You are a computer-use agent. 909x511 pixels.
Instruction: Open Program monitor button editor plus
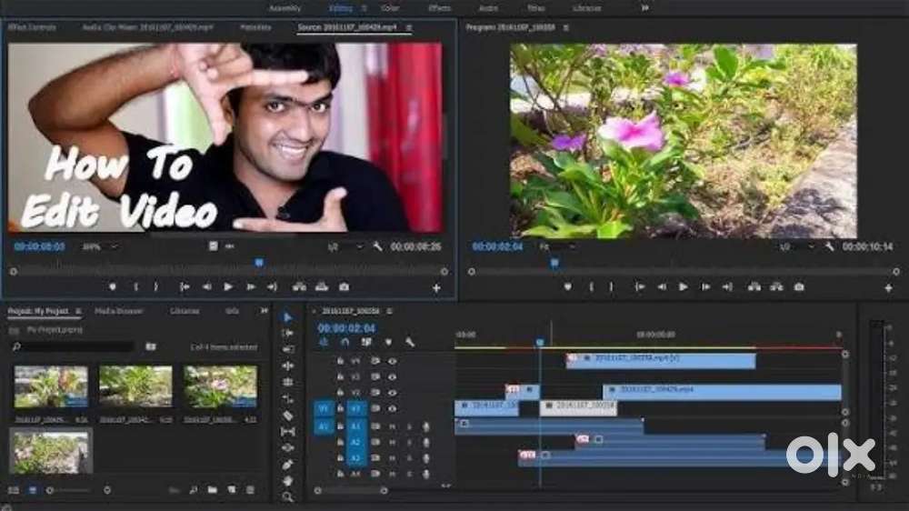click(x=889, y=287)
